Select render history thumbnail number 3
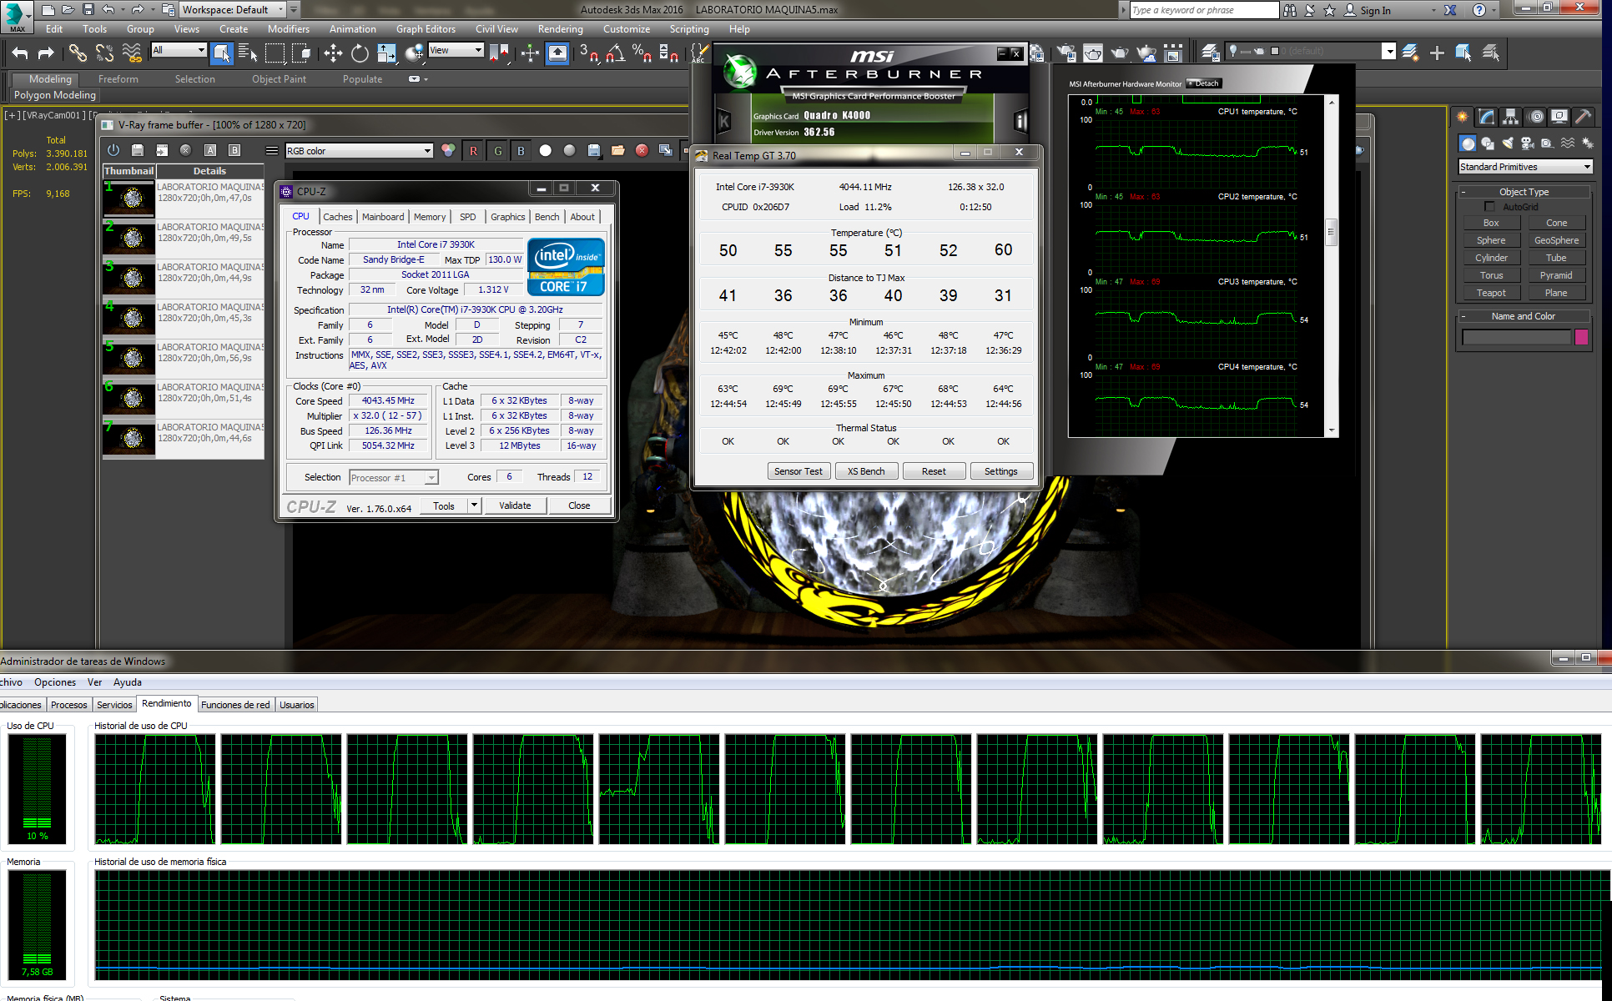The image size is (1612, 1001). (x=129, y=278)
